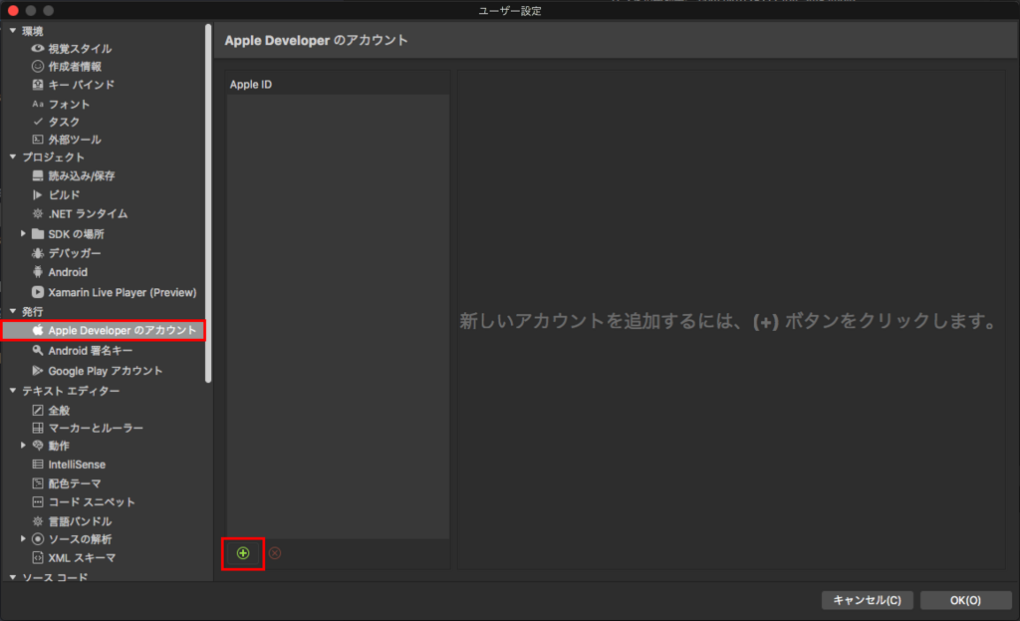Click the bug icon beside デバッガー
This screenshot has width=1020, height=621.
pos(38,253)
